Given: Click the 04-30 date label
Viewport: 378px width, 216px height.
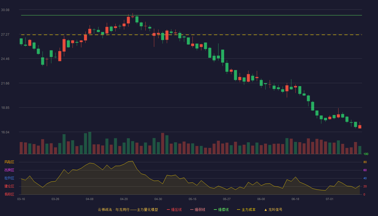Looking at the screenshot, I should click(158, 199).
